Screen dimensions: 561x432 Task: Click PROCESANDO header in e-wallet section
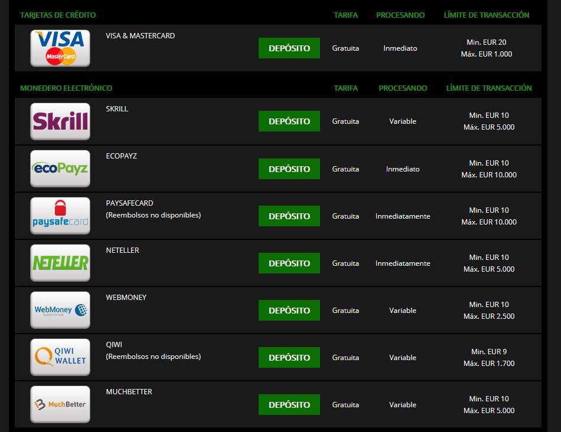pos(403,88)
